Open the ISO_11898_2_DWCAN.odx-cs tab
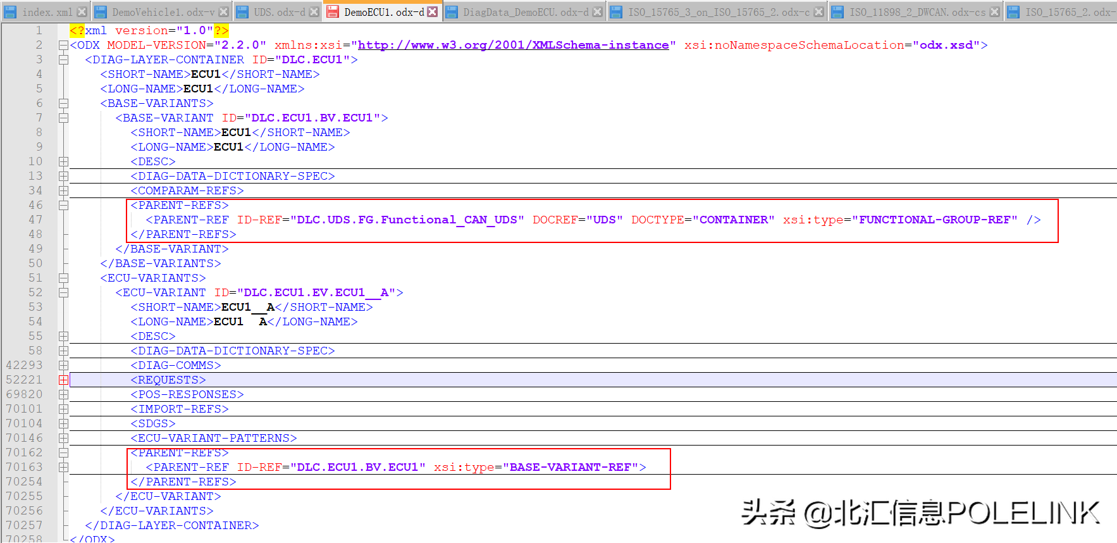Viewport: 1117px width, 543px height. (x=917, y=12)
